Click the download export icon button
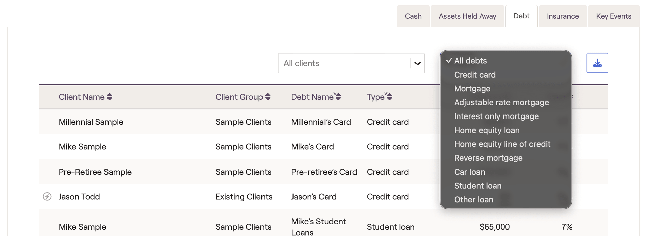Viewport: 647px width, 236px height. (x=597, y=63)
